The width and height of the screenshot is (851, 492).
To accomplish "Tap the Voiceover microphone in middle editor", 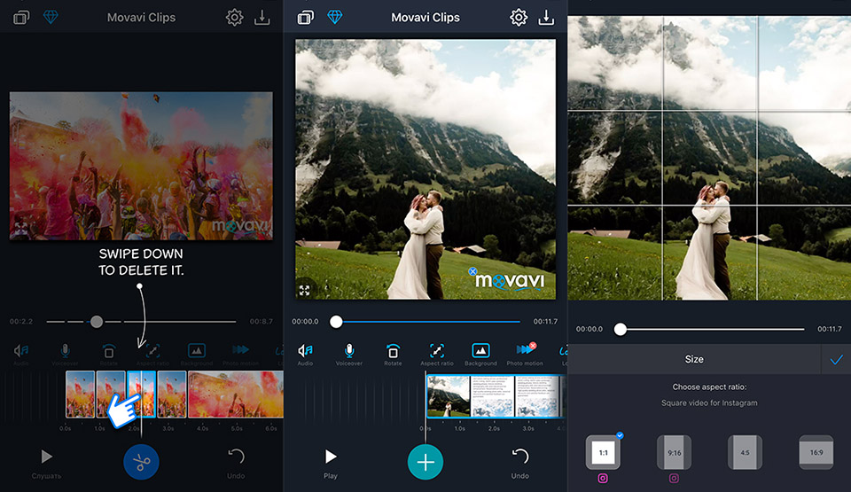I will click(x=349, y=353).
